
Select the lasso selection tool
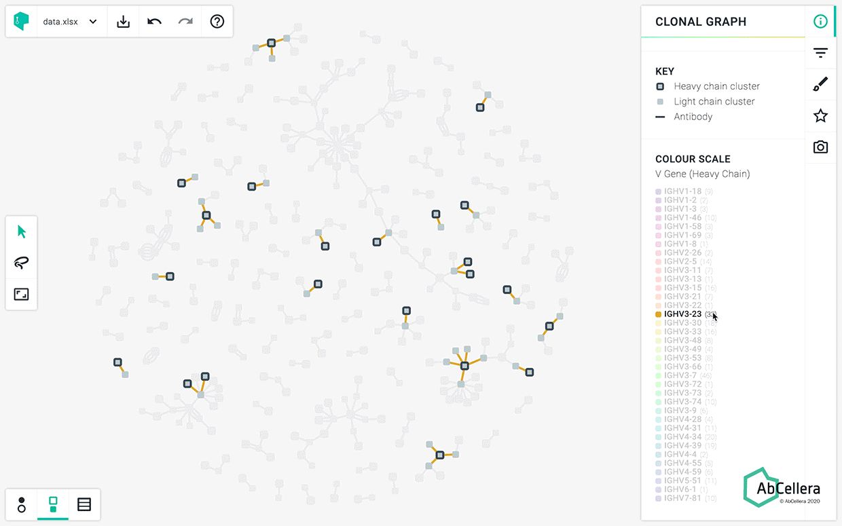click(x=22, y=263)
